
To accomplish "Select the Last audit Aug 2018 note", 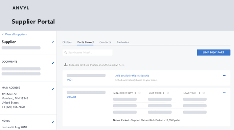I will point(14,127).
